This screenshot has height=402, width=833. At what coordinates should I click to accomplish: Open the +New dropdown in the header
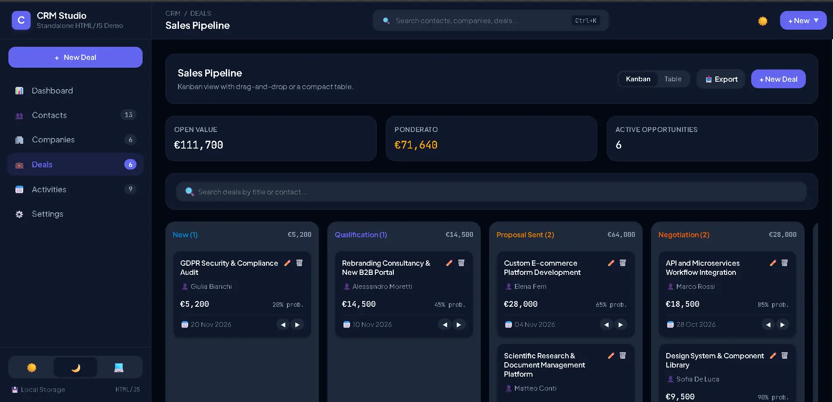click(x=803, y=21)
